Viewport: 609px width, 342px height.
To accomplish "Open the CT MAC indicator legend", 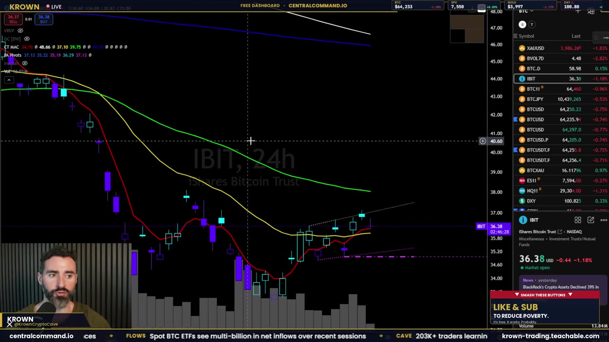I will 11,47.
